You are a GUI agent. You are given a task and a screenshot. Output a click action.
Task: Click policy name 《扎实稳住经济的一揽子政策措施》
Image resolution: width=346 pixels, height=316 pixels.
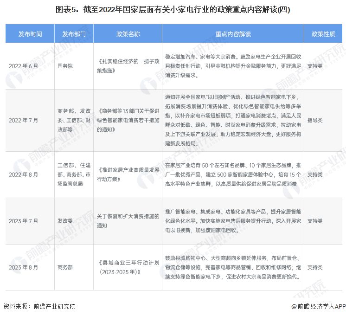128,66
